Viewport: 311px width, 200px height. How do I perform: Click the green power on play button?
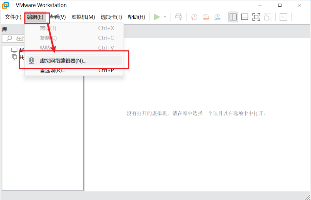157,17
